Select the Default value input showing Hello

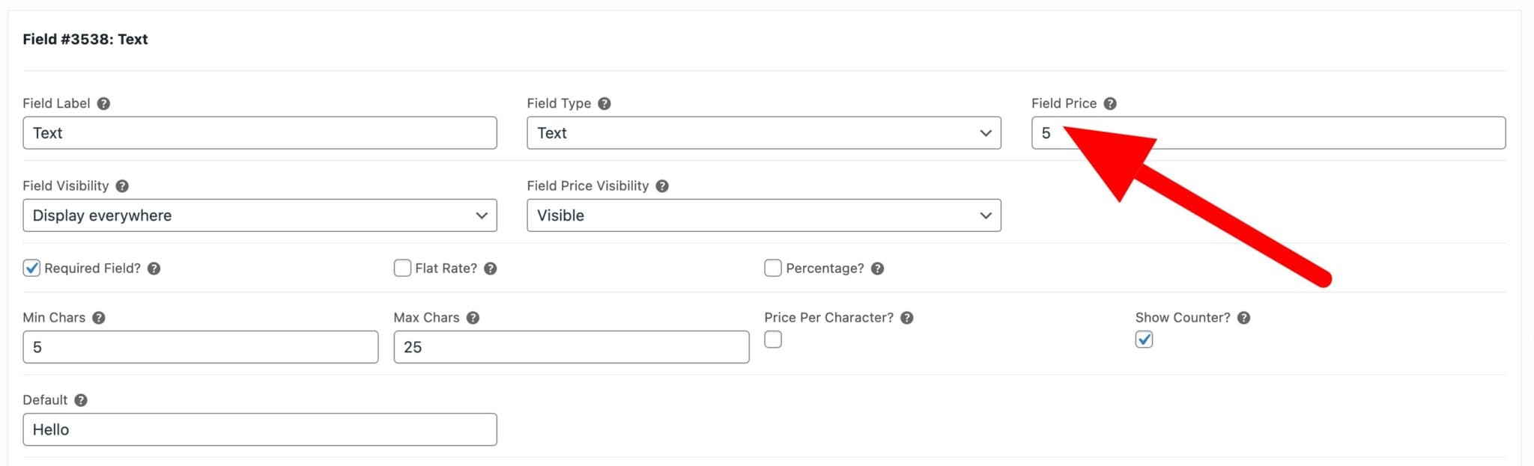(x=259, y=429)
